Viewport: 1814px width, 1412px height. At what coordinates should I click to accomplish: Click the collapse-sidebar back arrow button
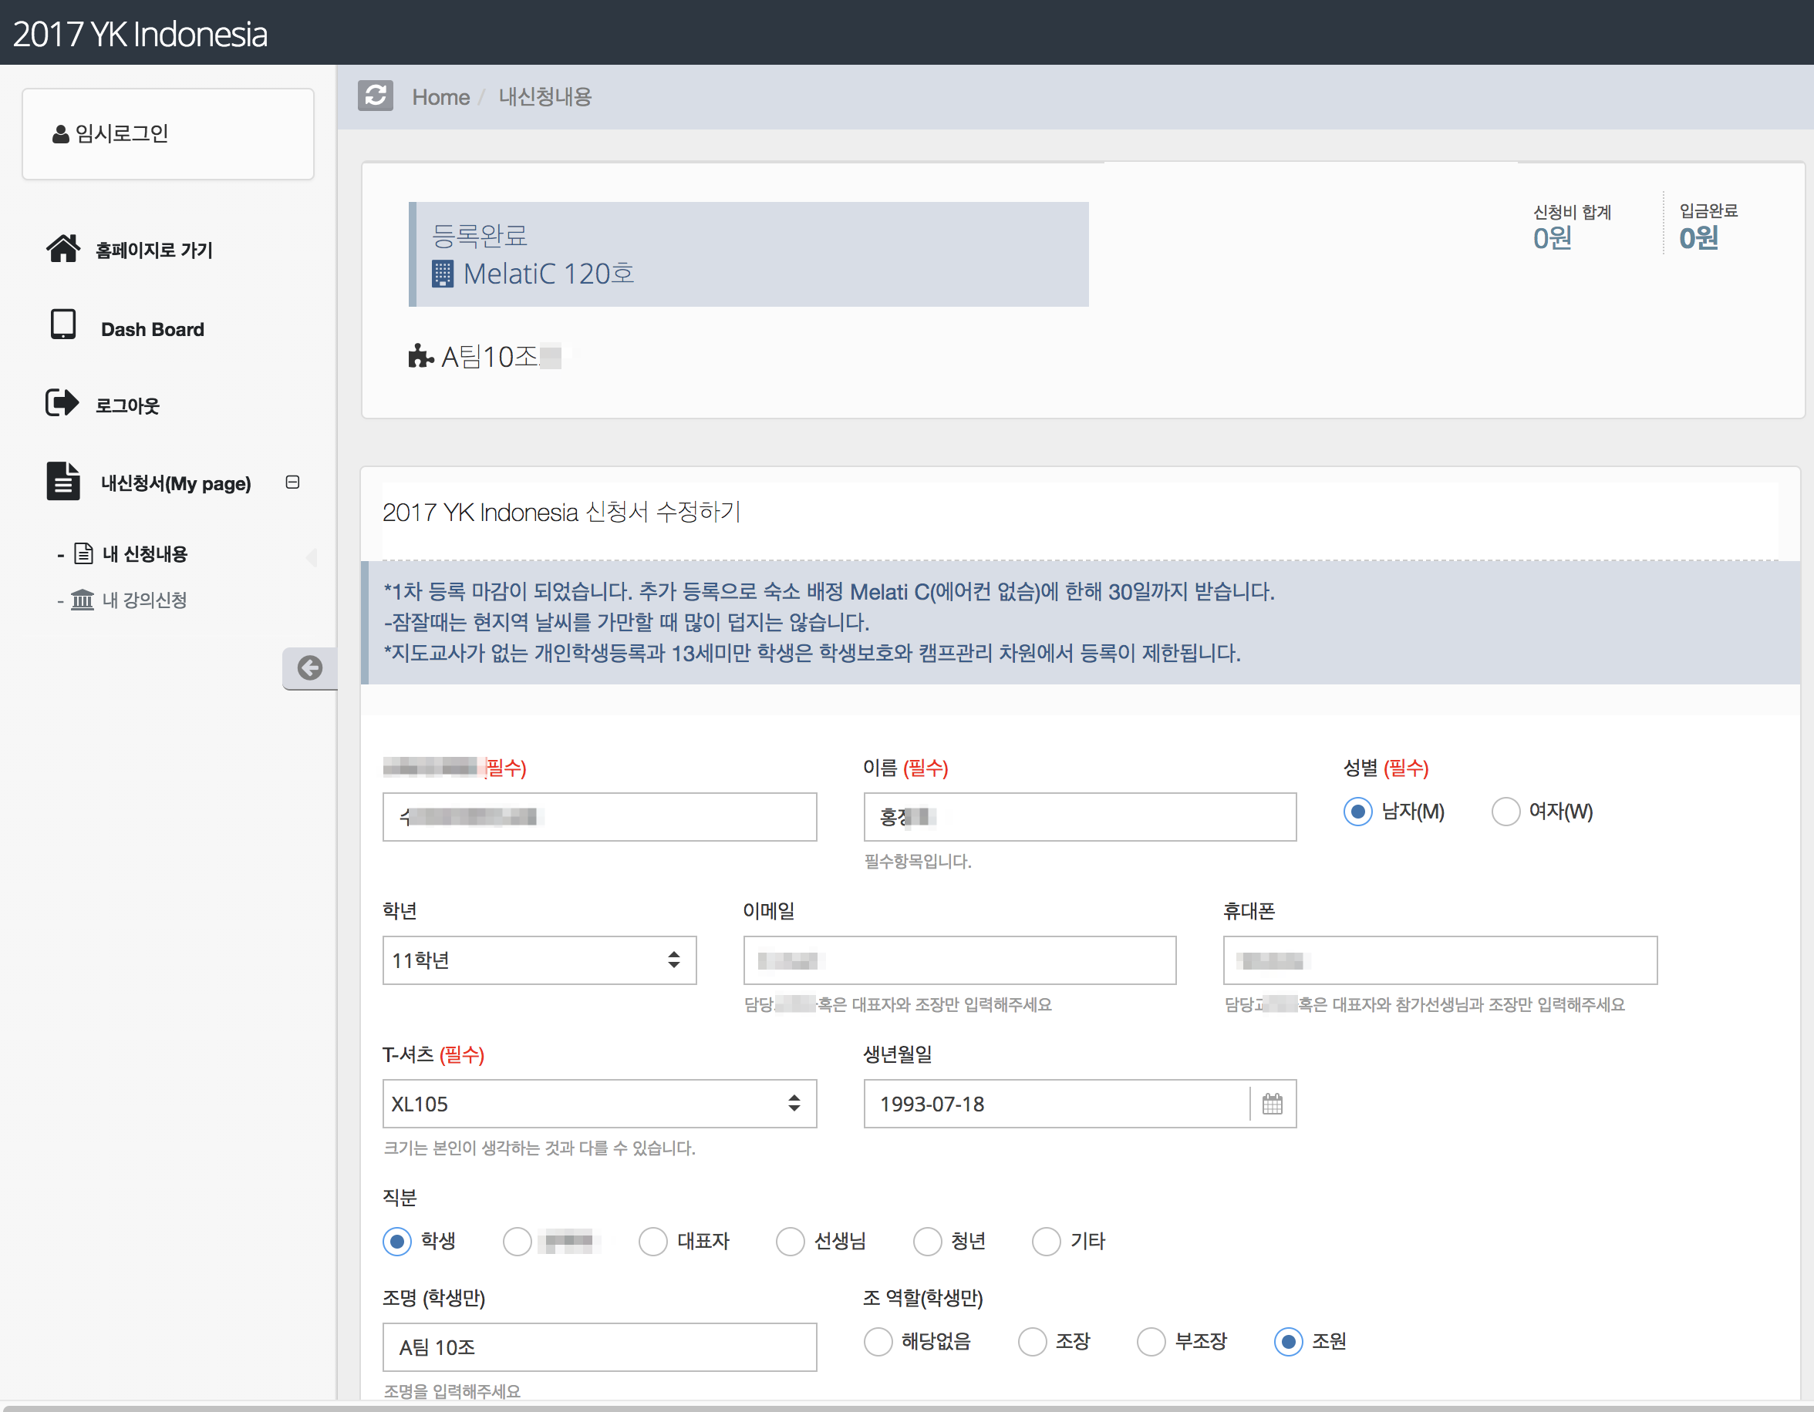[x=310, y=668]
